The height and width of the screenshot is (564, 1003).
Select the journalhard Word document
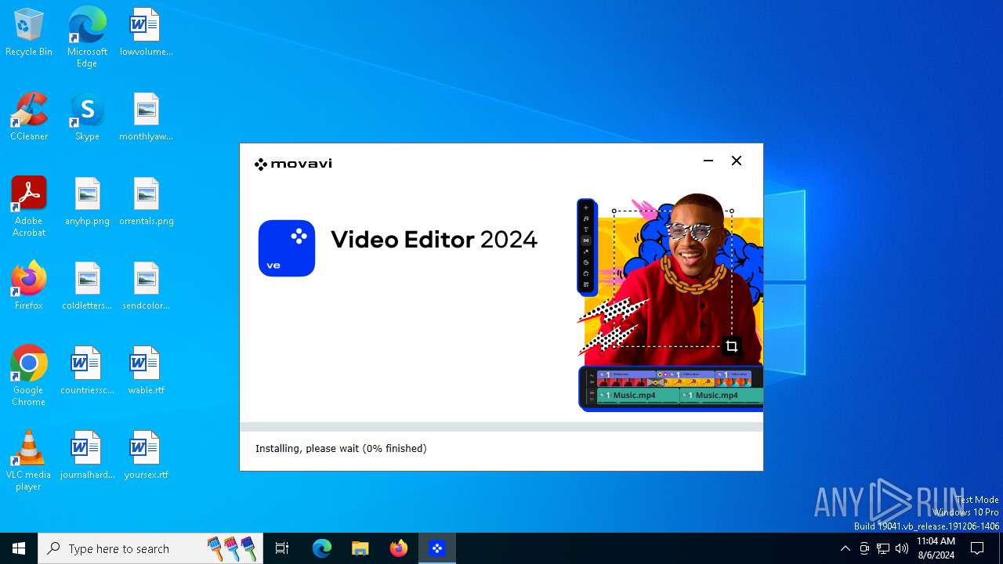point(87,455)
